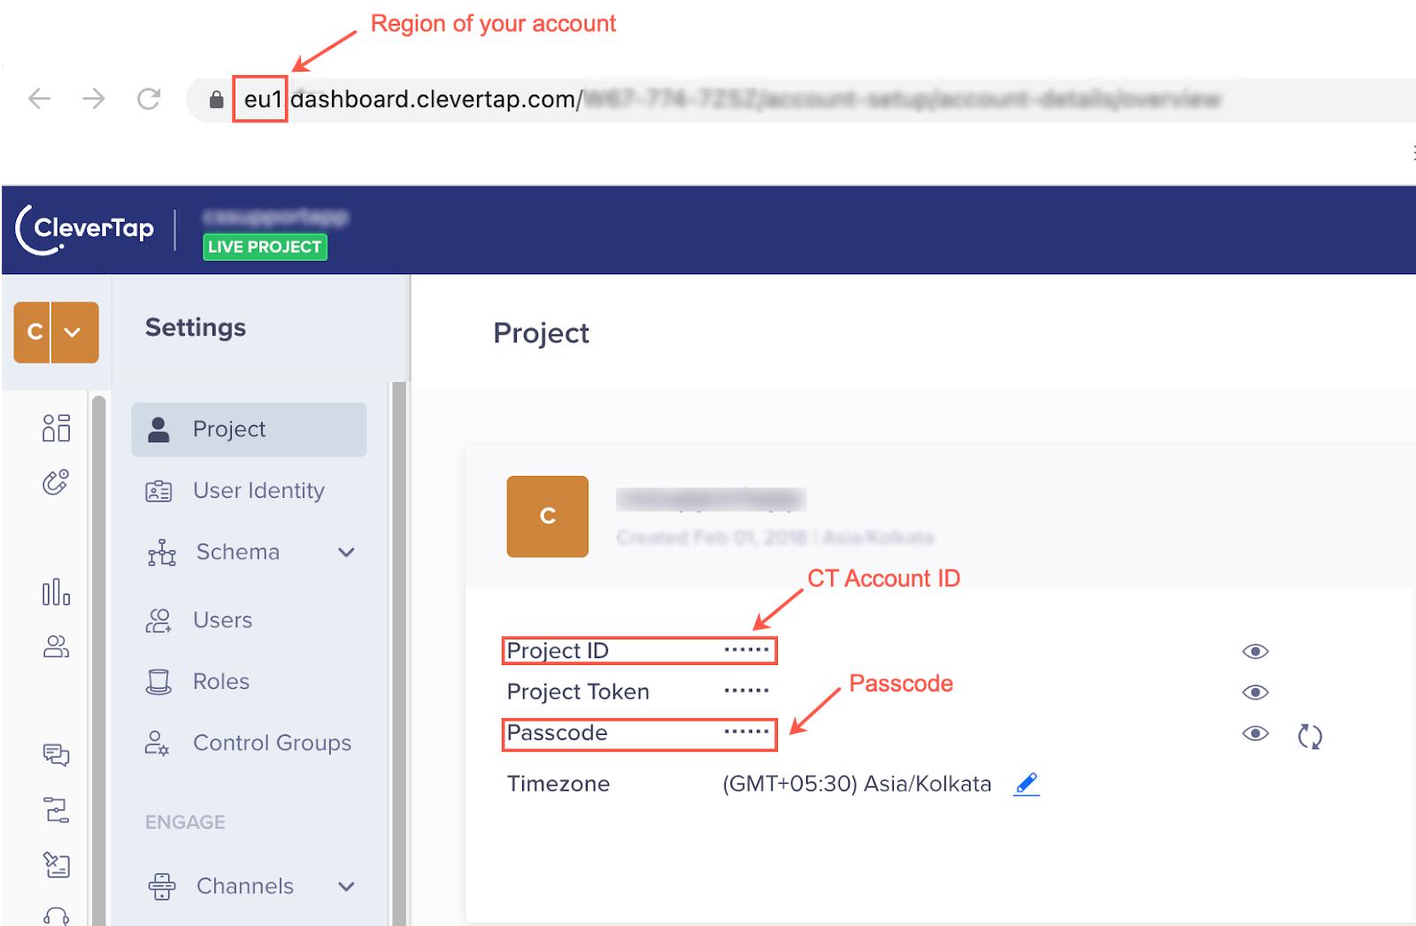Reveal the Project ID with its eye toggle

(x=1255, y=651)
